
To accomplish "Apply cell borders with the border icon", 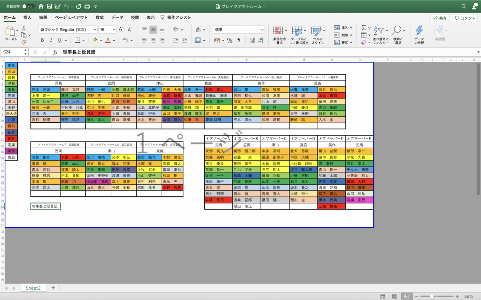I will (x=78, y=40).
